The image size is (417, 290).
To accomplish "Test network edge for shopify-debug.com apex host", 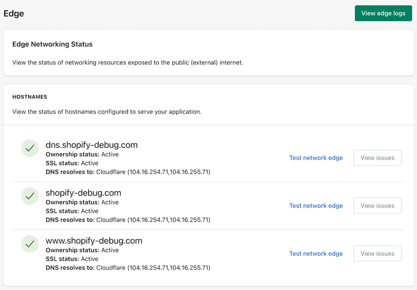I will tap(316, 206).
